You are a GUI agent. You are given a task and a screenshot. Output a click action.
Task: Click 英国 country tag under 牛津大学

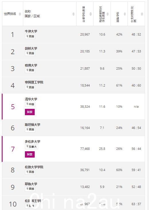click(x=30, y=36)
